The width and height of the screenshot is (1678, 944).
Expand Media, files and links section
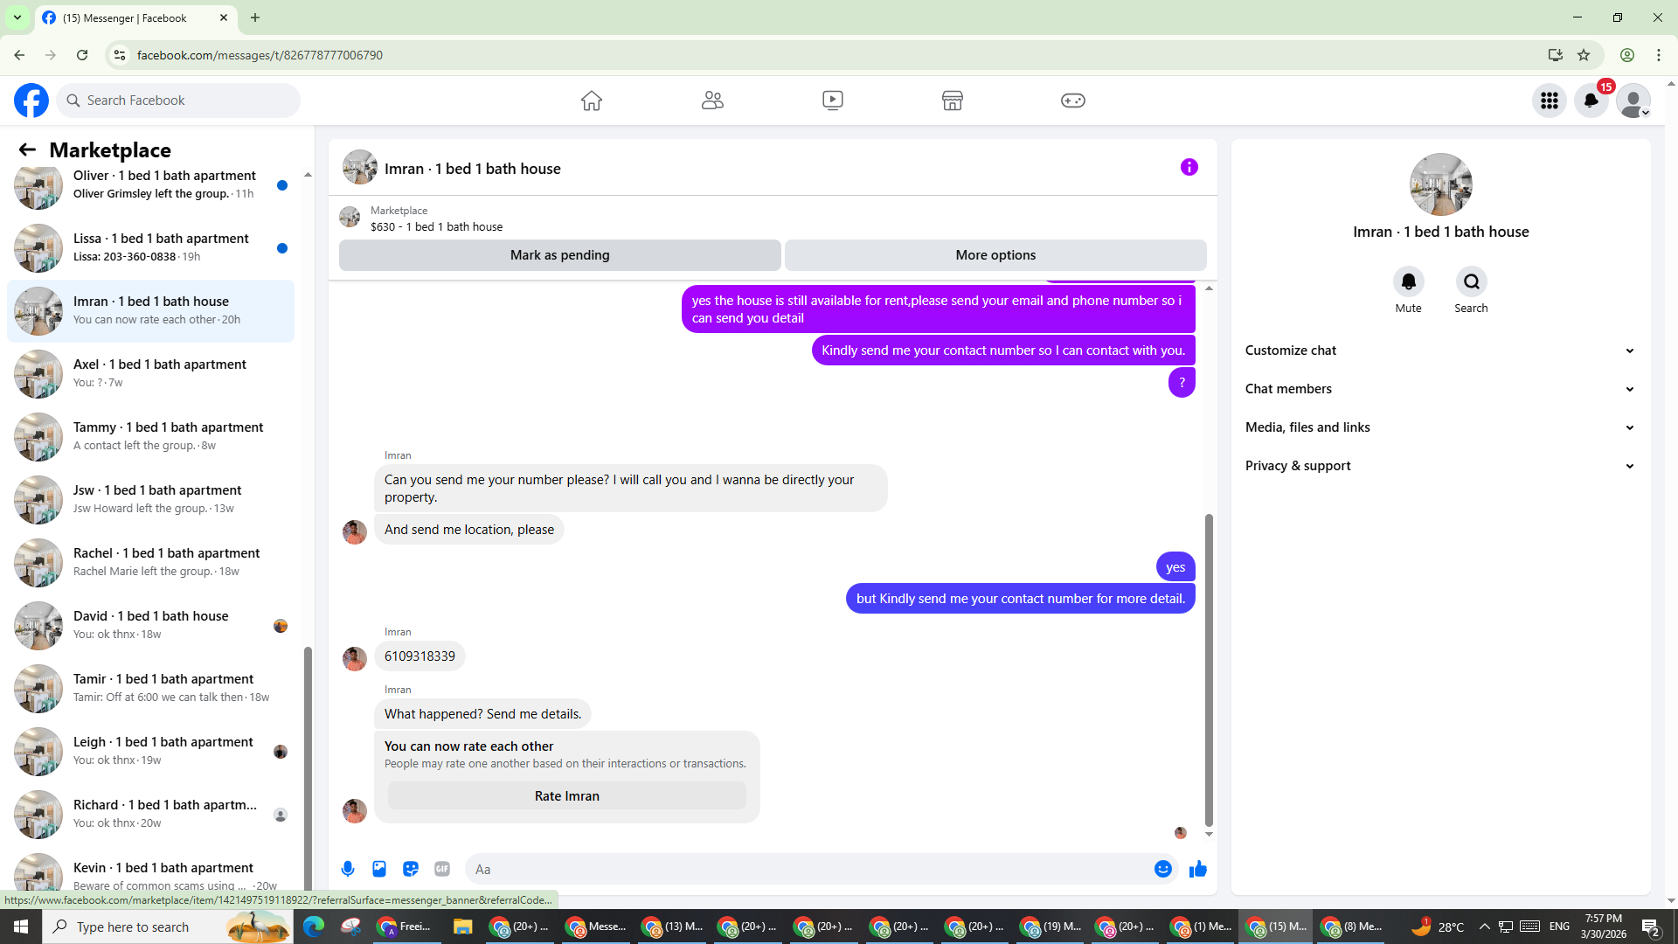1439,427
